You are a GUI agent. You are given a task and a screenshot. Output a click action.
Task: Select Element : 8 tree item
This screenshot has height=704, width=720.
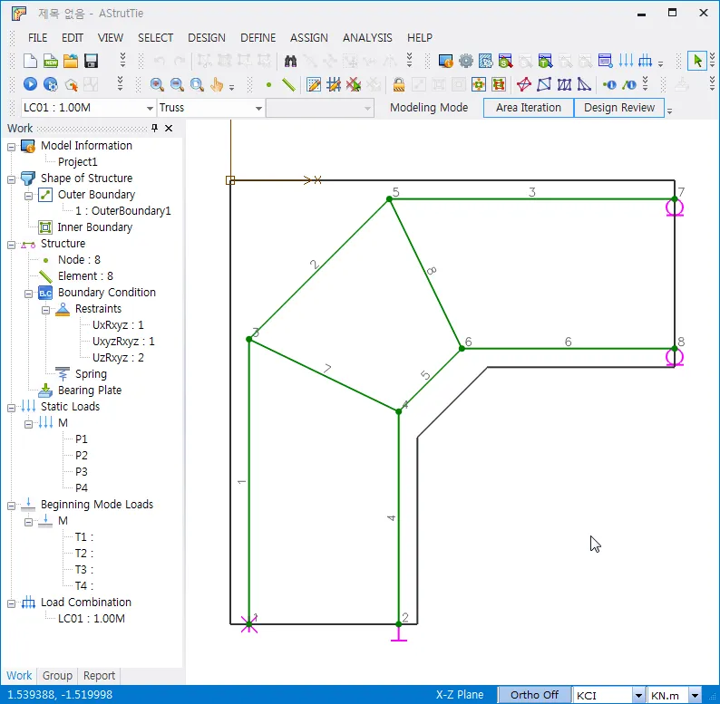pos(85,276)
